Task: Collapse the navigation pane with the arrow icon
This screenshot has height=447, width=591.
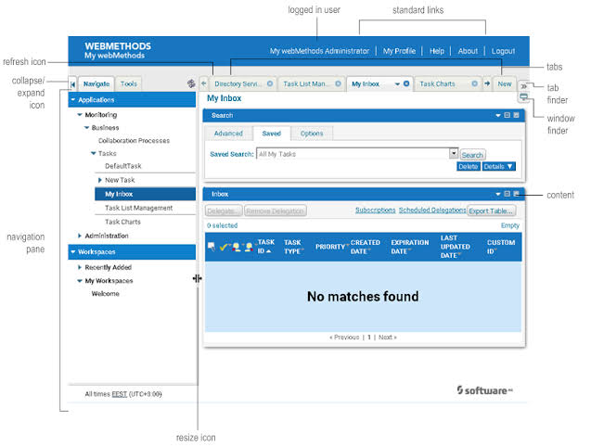Action: [72, 84]
